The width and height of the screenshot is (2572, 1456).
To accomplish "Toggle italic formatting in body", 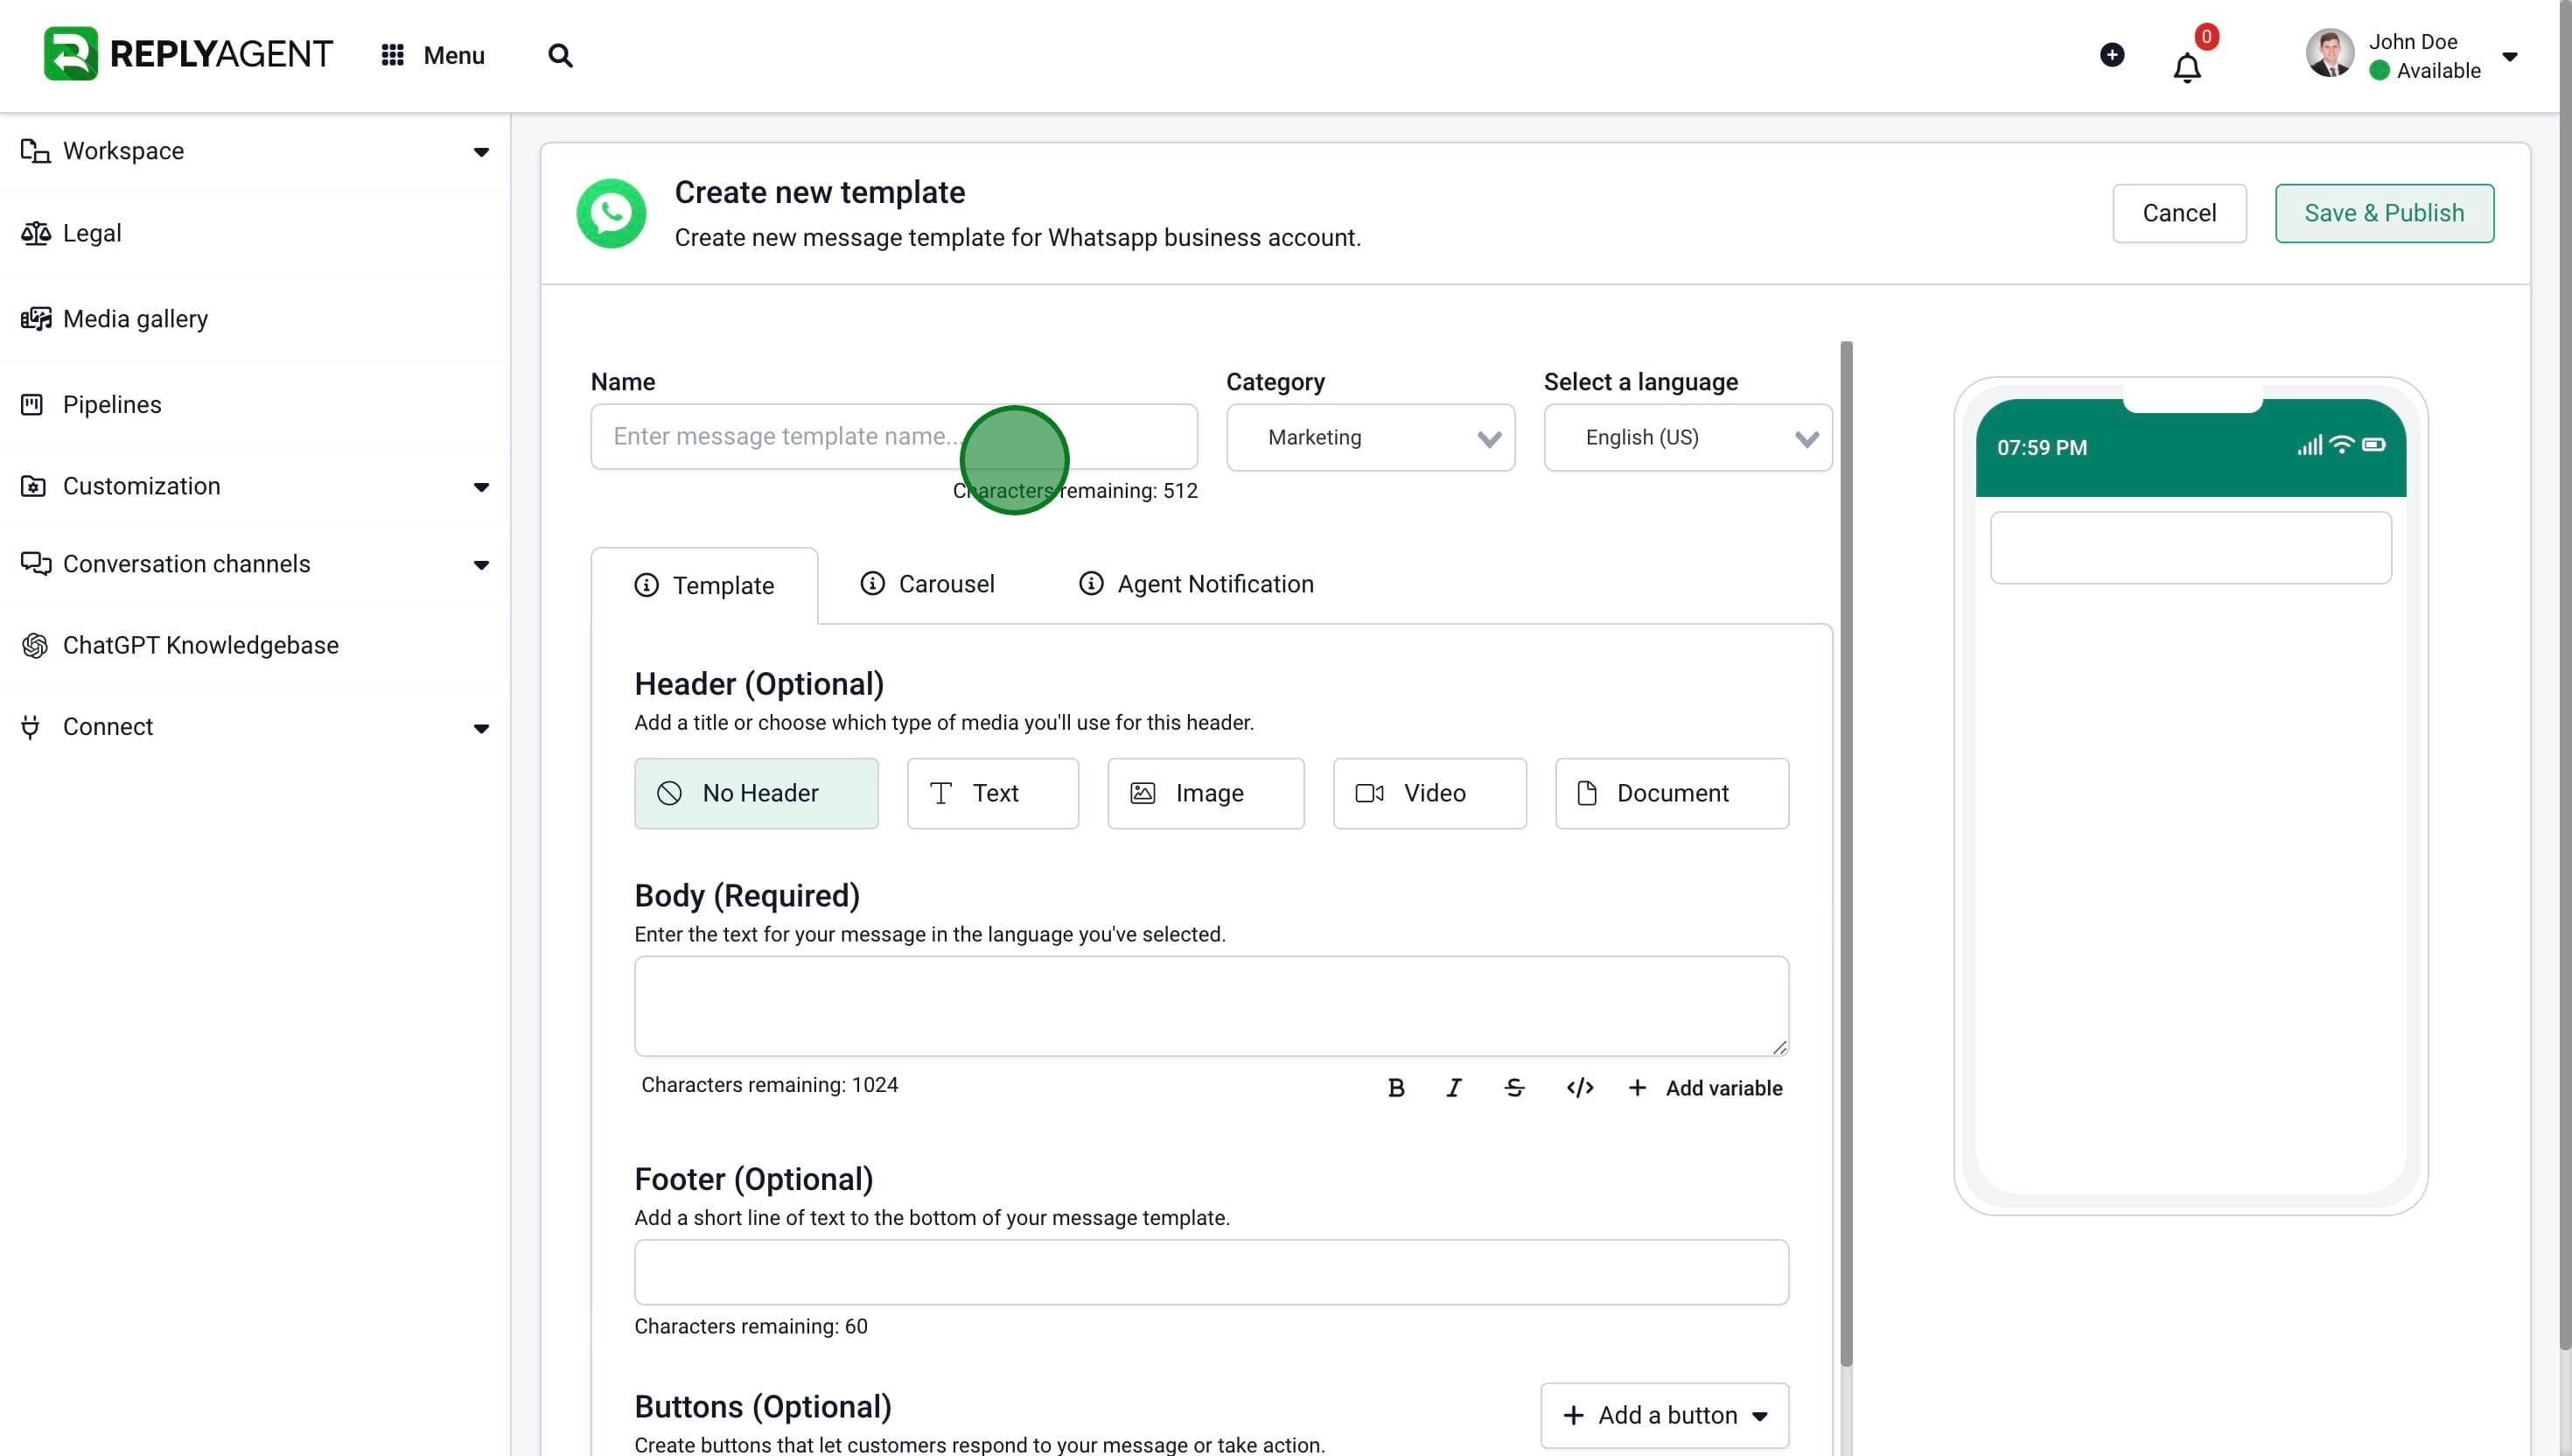I will click(1453, 1088).
